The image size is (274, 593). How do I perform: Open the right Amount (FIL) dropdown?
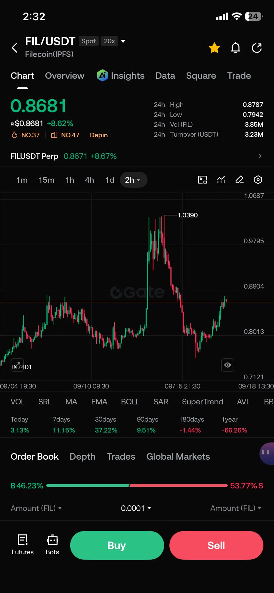point(236,508)
